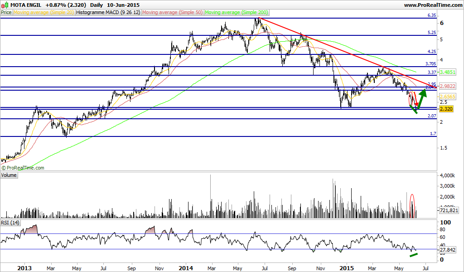Click the 1.7 horizontal level label
Viewport: 464px width, 272px height.
[x=433, y=134]
